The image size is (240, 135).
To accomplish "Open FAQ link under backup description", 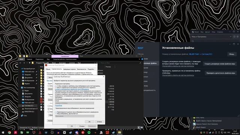I will click(178, 66).
